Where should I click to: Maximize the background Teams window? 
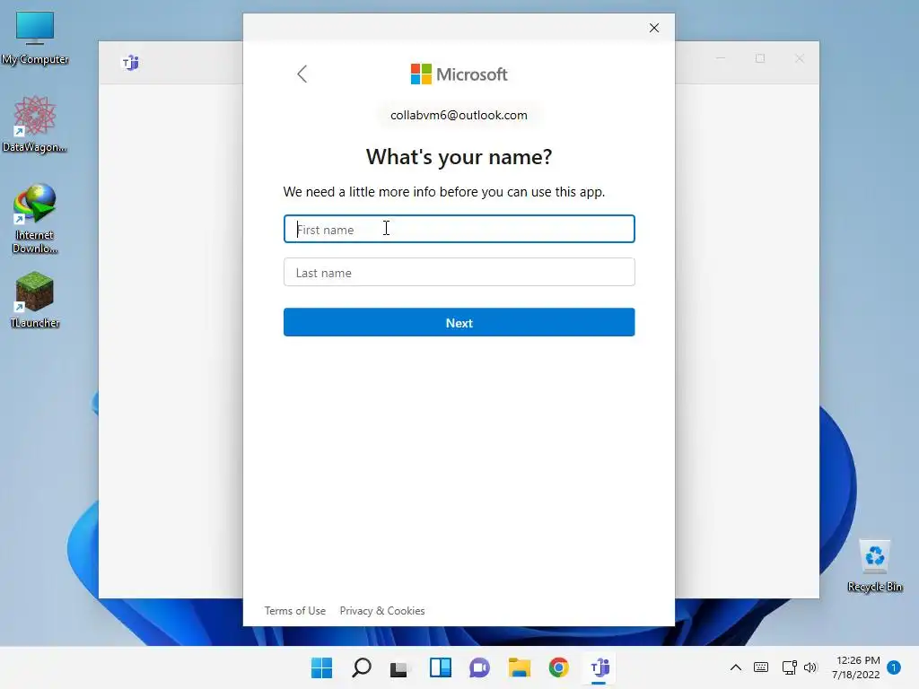click(760, 58)
